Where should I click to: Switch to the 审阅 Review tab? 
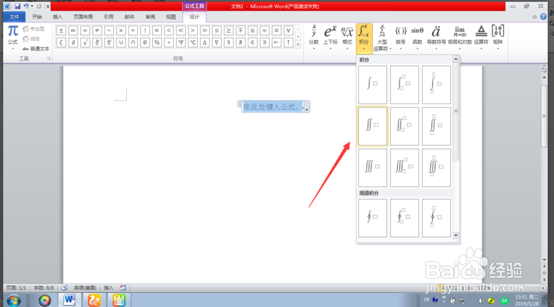(x=150, y=17)
